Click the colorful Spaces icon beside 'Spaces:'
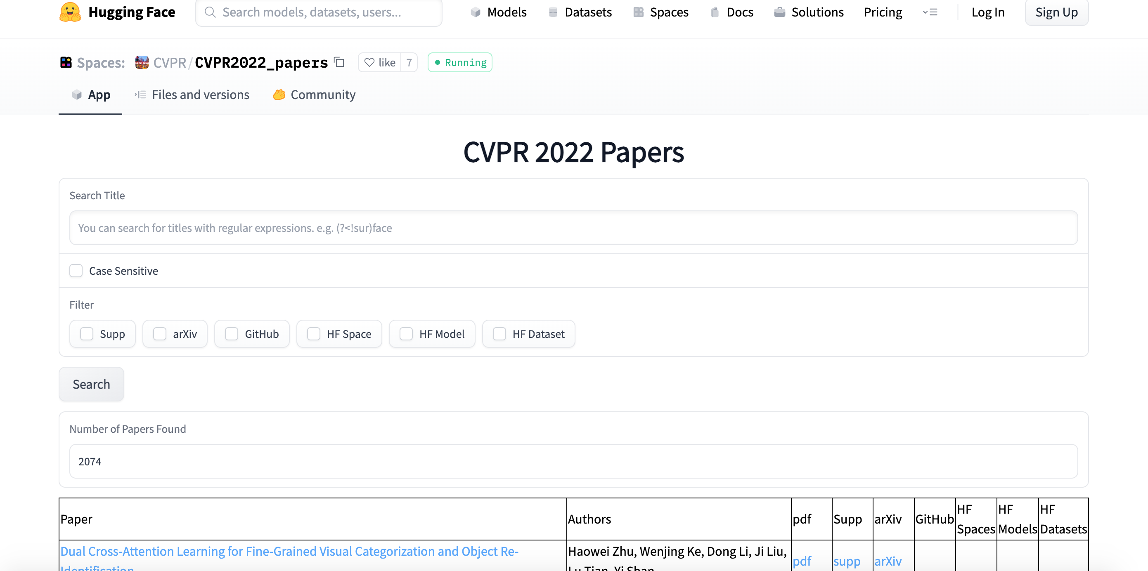This screenshot has height=571, width=1148. point(66,62)
